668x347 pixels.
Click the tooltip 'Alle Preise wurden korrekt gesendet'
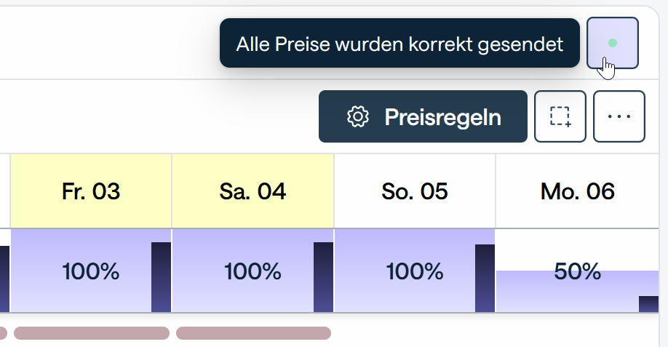(x=399, y=44)
